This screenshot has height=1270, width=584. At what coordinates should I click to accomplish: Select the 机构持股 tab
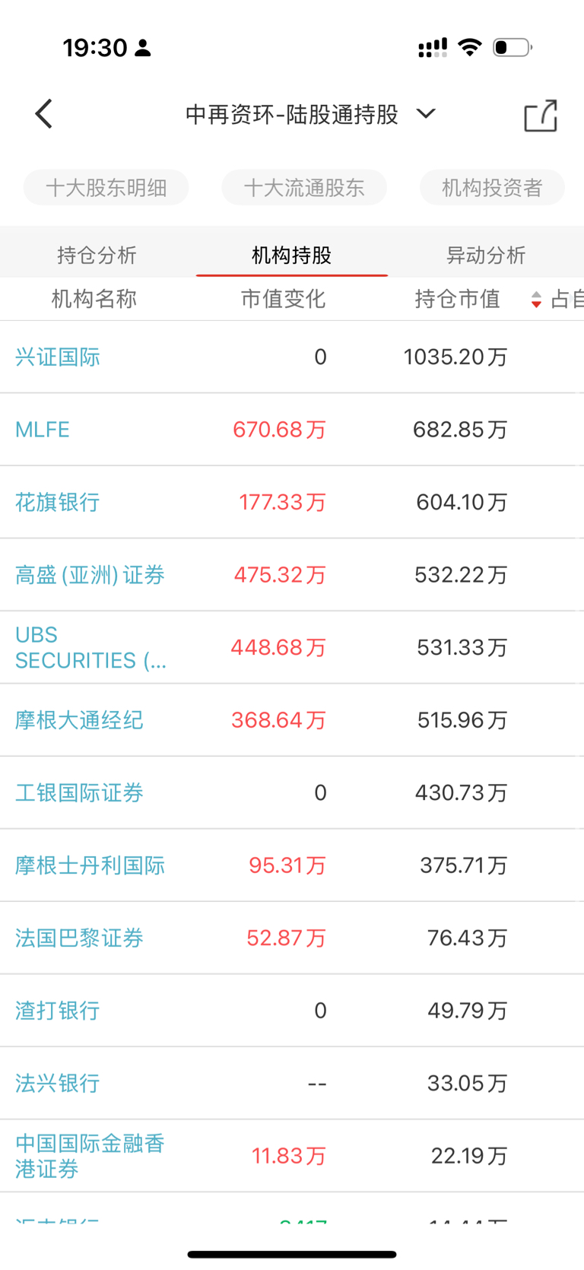tap(291, 255)
